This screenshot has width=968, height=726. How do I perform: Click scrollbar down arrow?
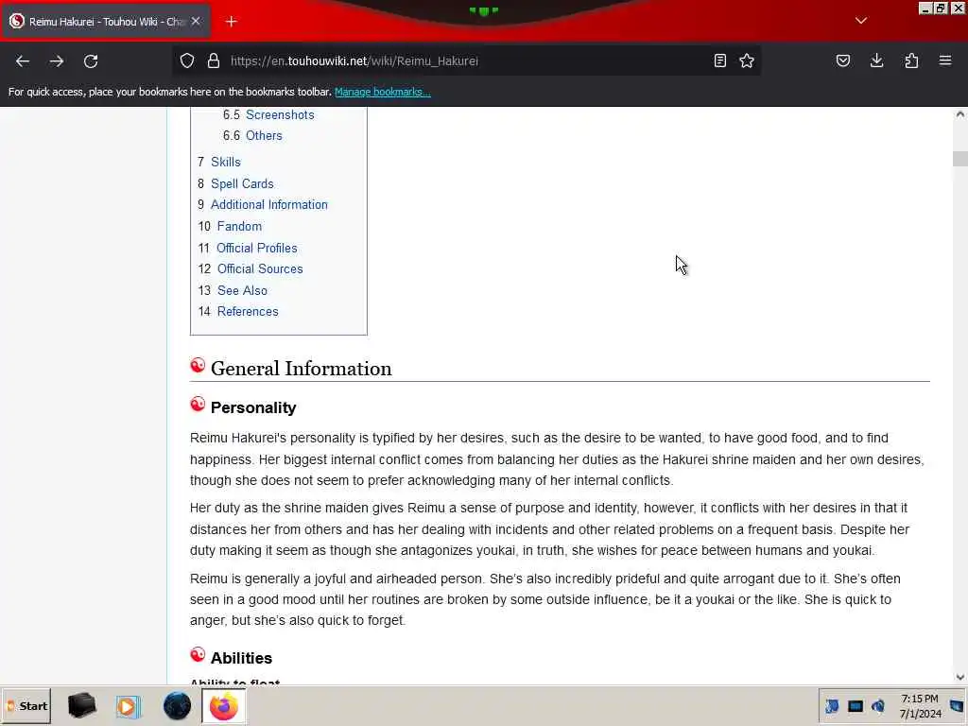point(960,677)
